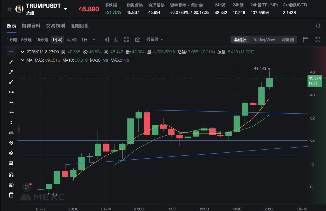Expand more timeframes dropdown arrow

click(x=94, y=40)
